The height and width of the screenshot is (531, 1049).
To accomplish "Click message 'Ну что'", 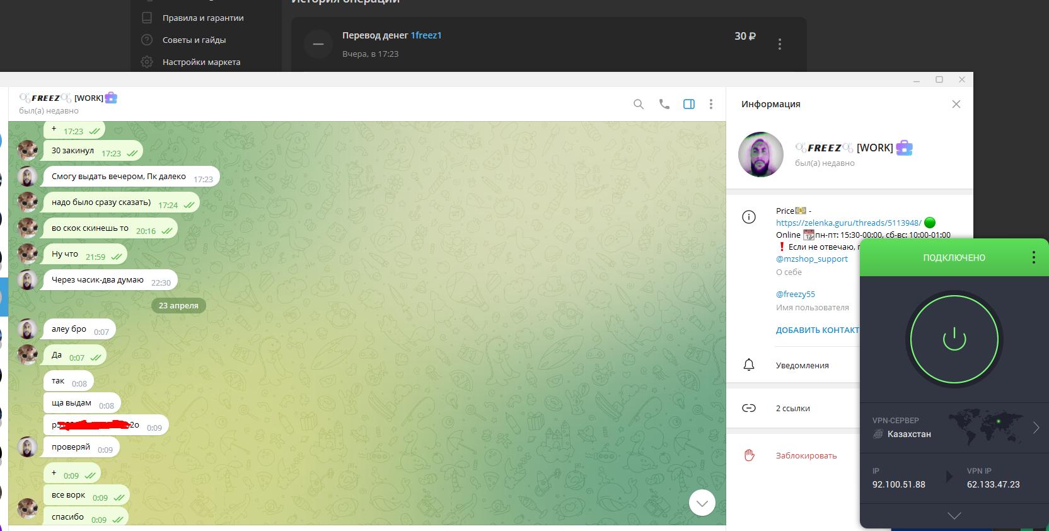I will [85, 254].
